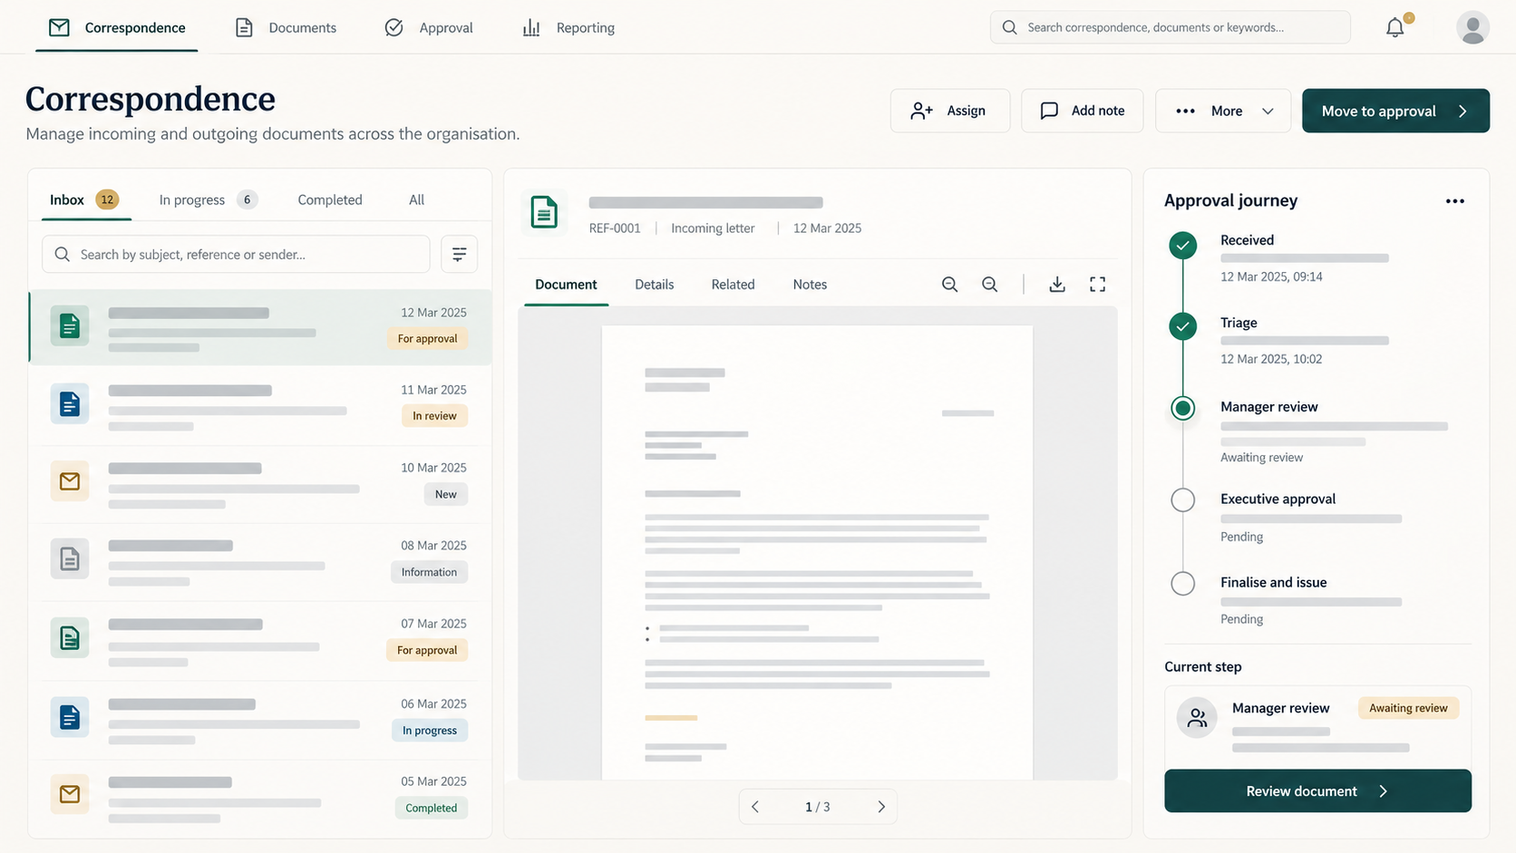Image resolution: width=1516 pixels, height=853 pixels.
Task: Go to the next document page
Action: [x=880, y=807]
